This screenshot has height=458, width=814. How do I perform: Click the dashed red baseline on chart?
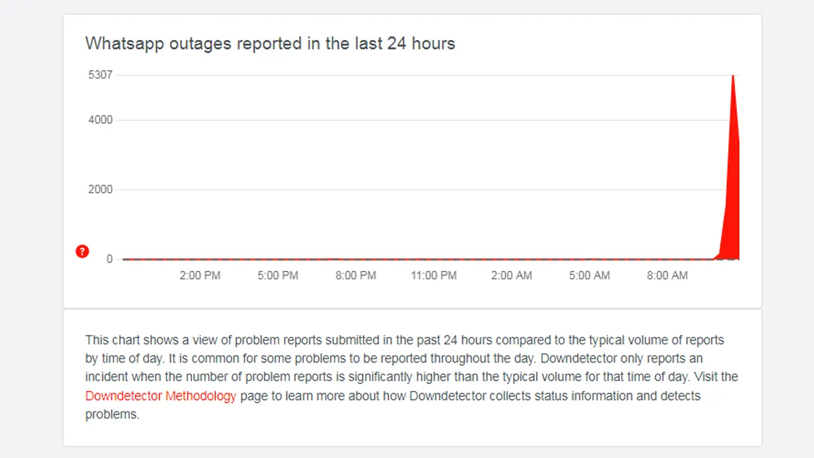pos(413,260)
